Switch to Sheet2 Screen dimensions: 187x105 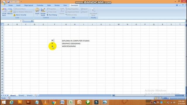click(x=21, y=95)
